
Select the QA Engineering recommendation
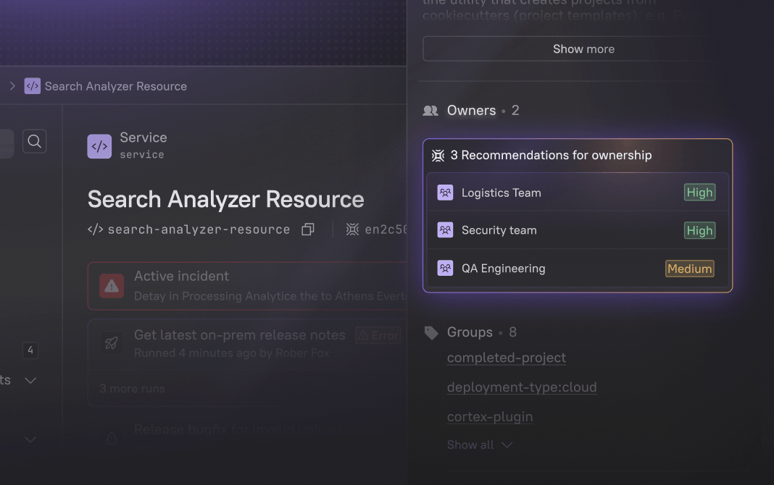click(x=578, y=269)
